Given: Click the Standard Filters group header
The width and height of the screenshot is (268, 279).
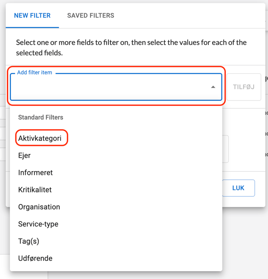Looking at the screenshot, I should pos(41,117).
